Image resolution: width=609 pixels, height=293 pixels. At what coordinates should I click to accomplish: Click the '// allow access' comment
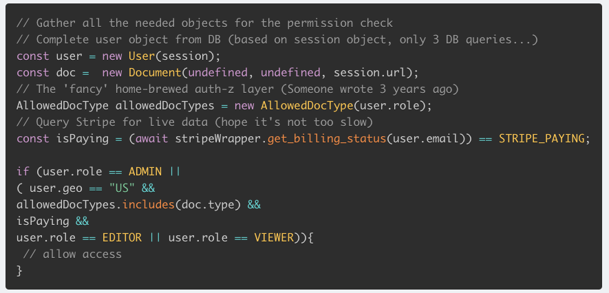click(72, 254)
